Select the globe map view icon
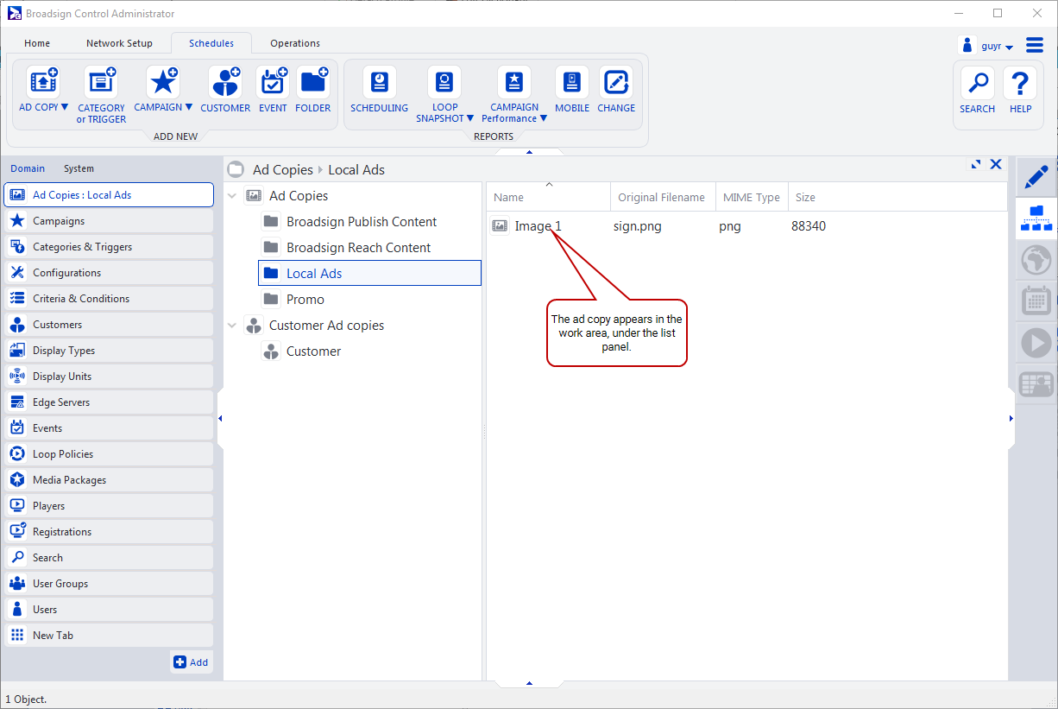The image size is (1058, 709). tap(1036, 259)
